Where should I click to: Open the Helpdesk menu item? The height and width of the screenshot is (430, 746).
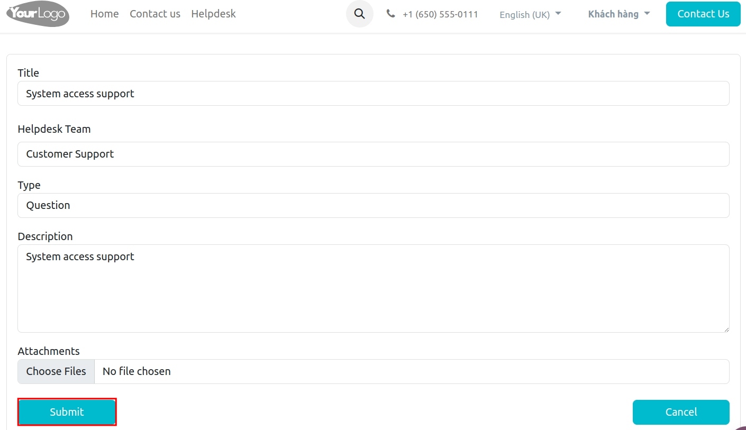click(214, 14)
